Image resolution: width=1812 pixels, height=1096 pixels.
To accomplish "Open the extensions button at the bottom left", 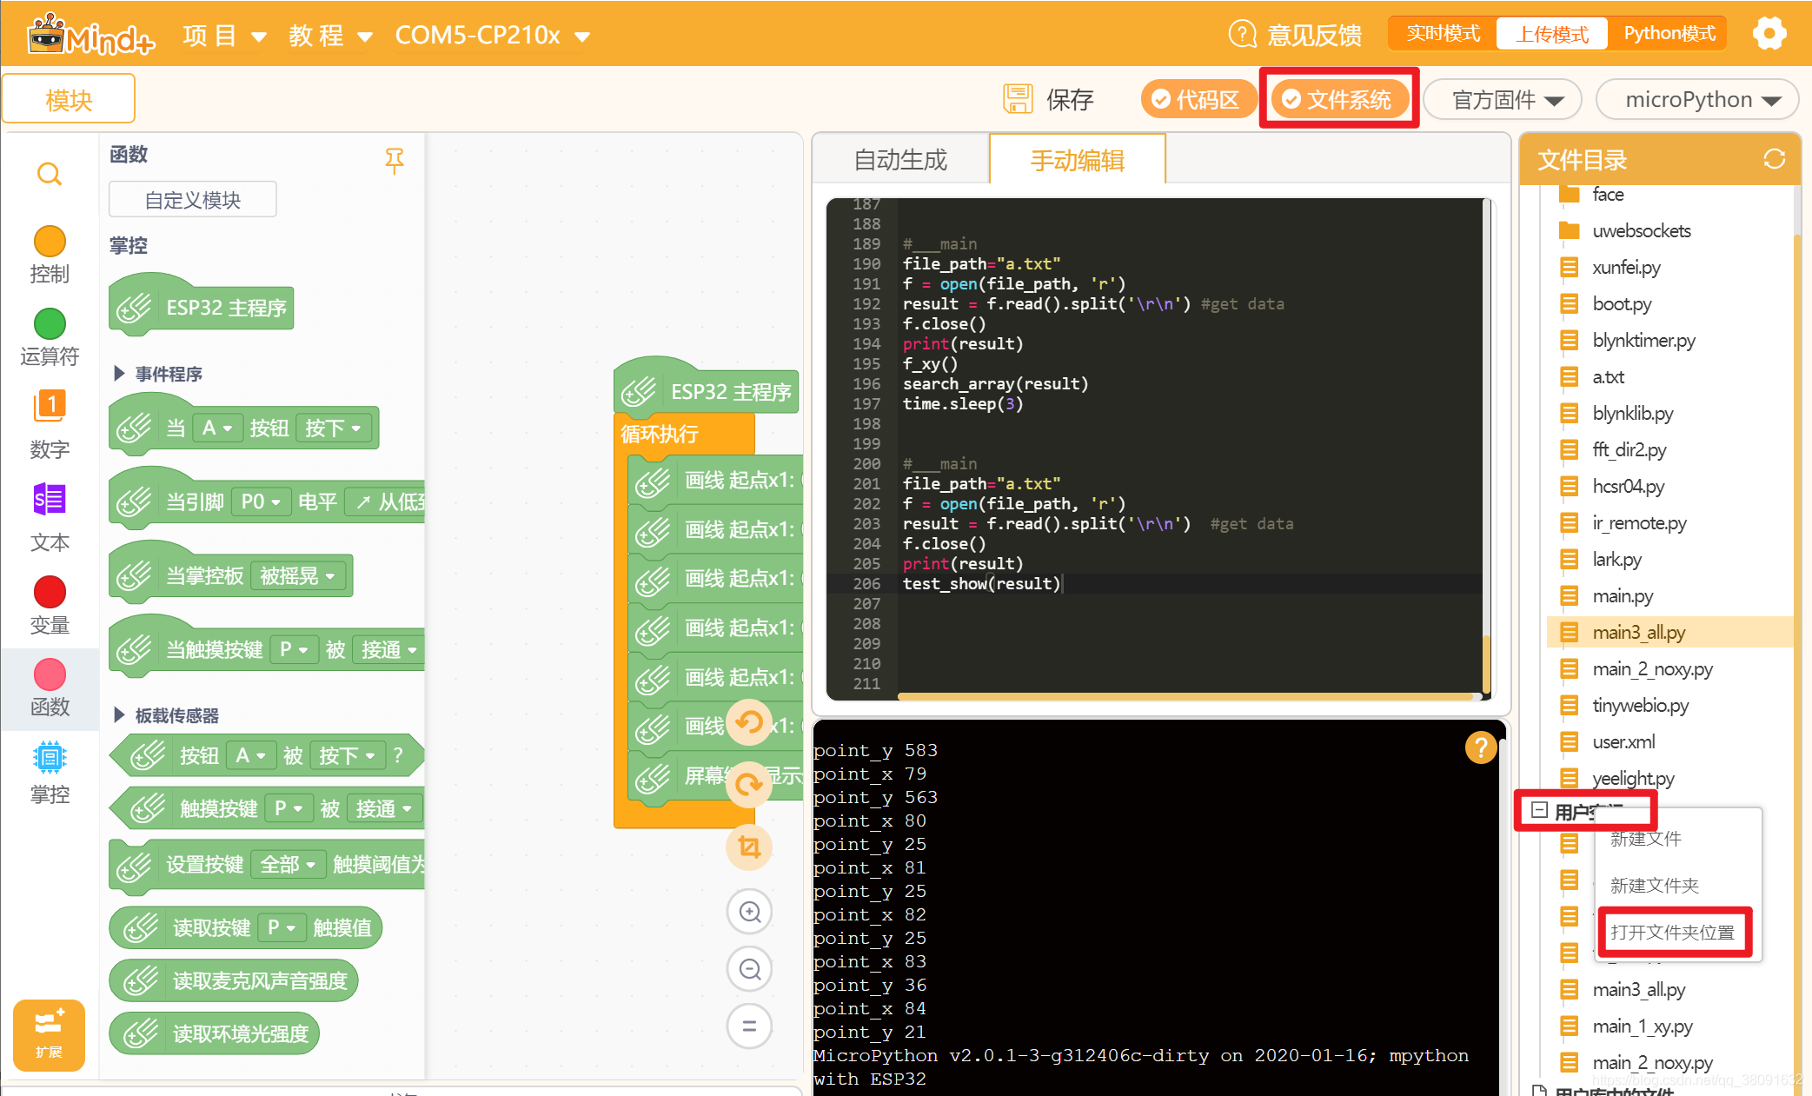I will coord(49,1034).
